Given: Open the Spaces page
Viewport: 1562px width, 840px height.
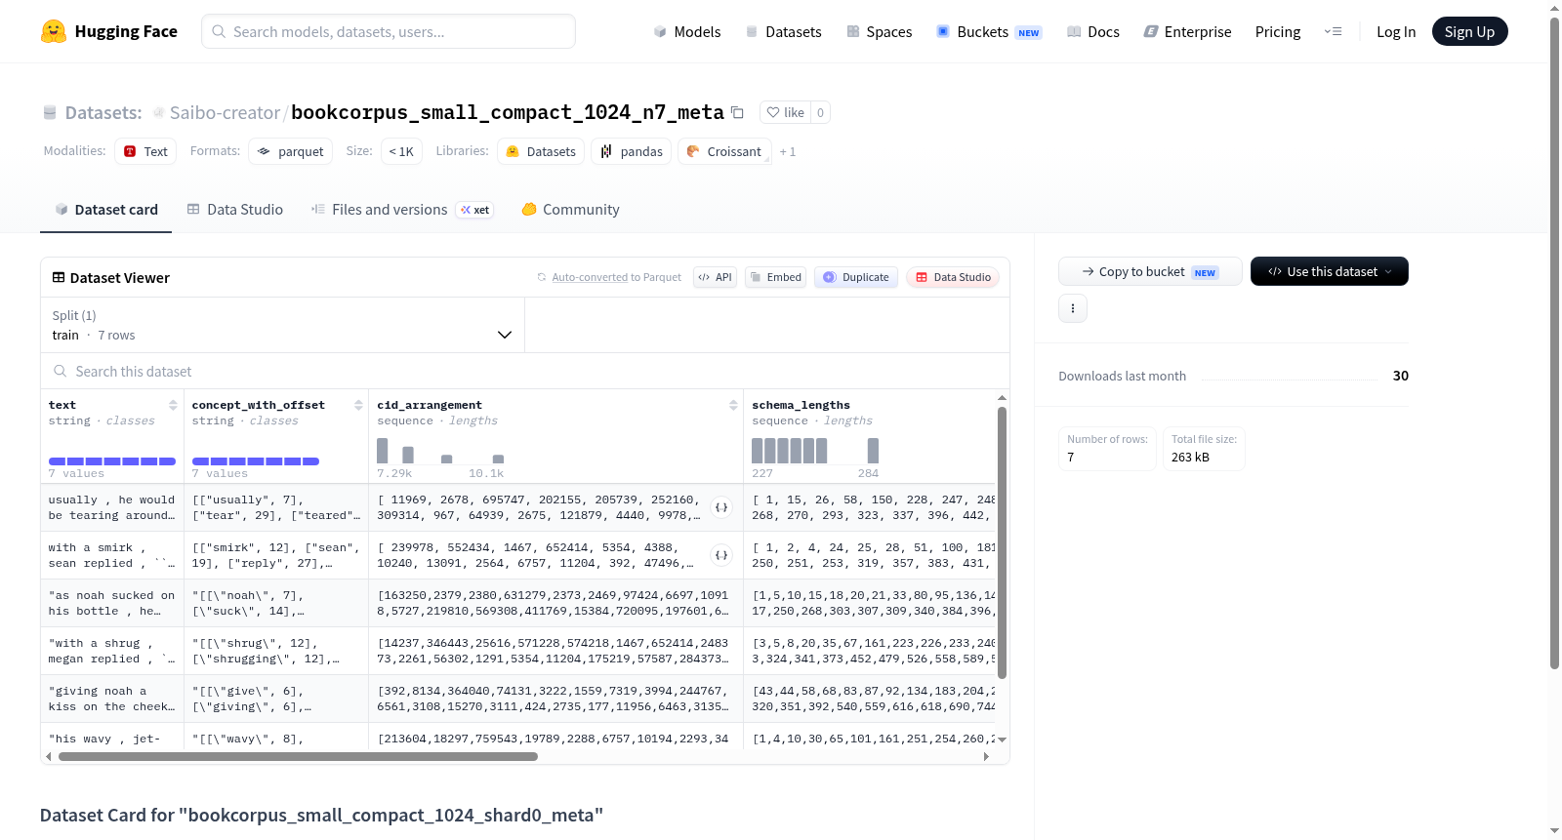Looking at the screenshot, I should [x=880, y=31].
